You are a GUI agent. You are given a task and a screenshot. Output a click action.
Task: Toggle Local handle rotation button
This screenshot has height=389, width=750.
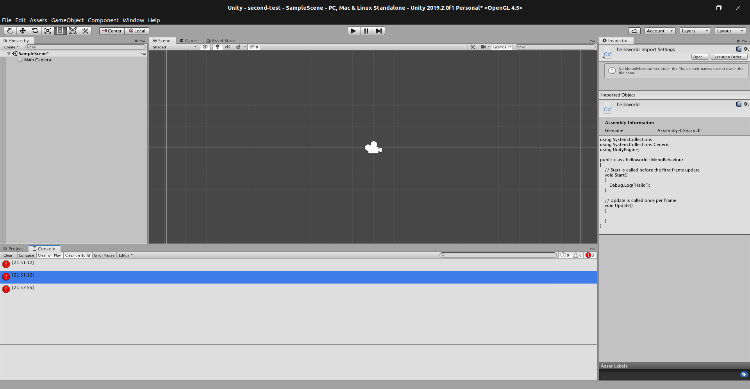pyautogui.click(x=137, y=31)
